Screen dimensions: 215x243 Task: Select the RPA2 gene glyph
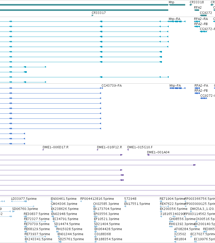(x=197, y=10)
